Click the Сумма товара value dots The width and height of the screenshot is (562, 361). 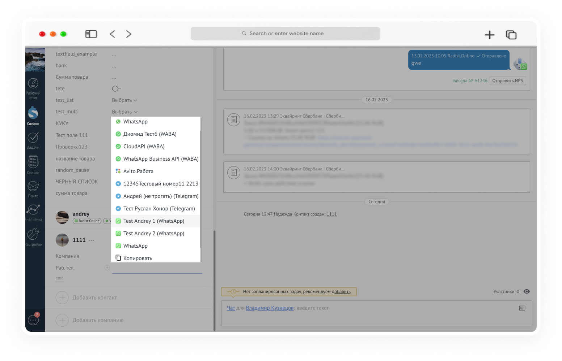[x=114, y=78]
